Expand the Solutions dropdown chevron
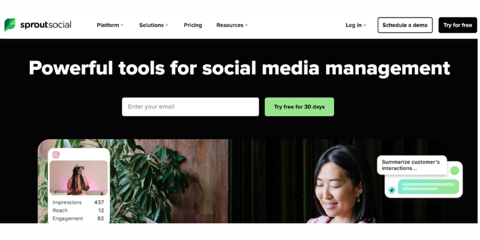The width and height of the screenshot is (480, 240). point(167,25)
